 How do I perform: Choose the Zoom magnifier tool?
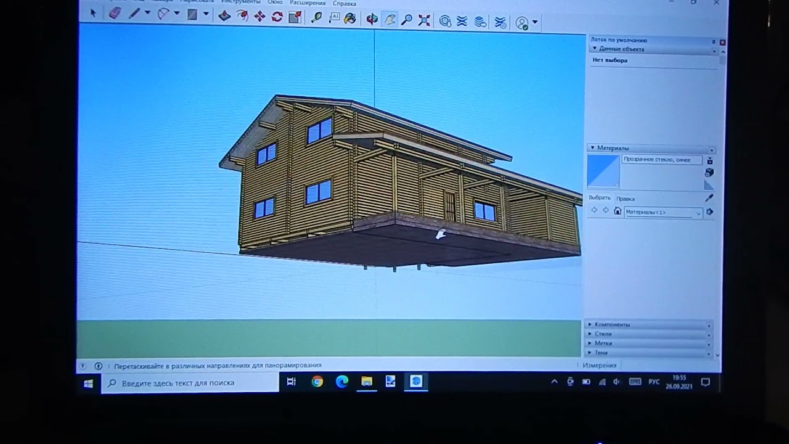[406, 20]
